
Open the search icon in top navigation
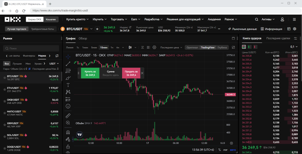tap(257, 19)
